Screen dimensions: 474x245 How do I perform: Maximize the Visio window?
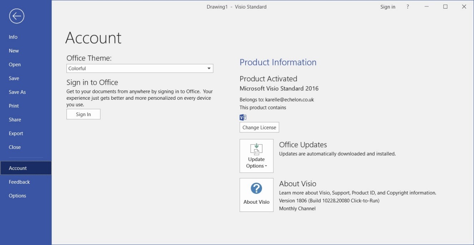coord(445,7)
